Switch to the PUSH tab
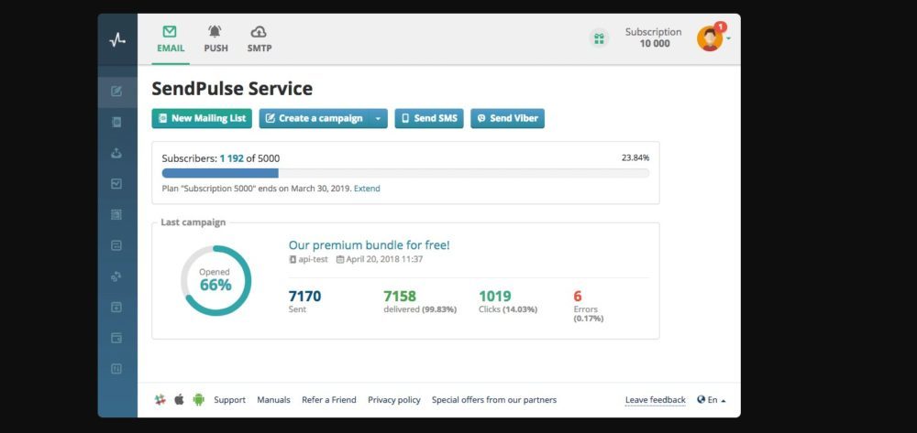Image resolution: width=917 pixels, height=433 pixels. [215, 39]
